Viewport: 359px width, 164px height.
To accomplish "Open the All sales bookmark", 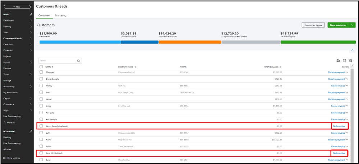I will click(7, 149).
